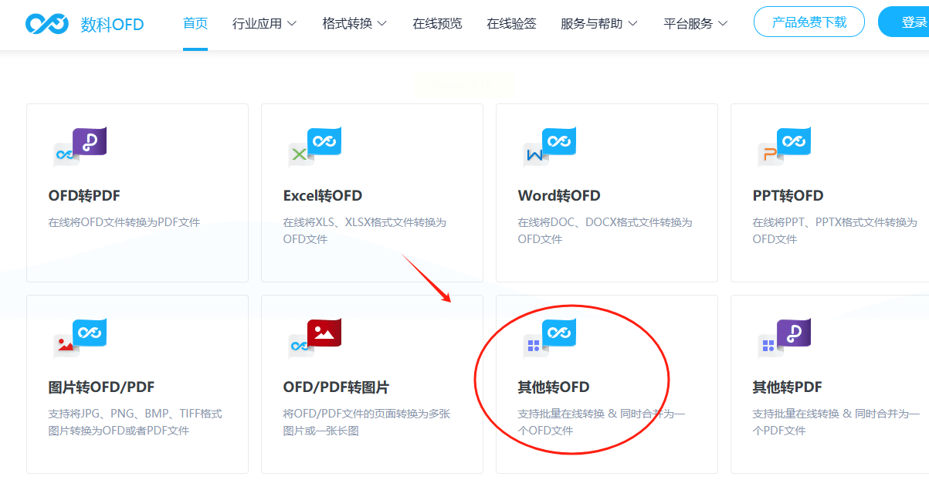The image size is (929, 480).
Task: Click the 数科OFD brand name text
Action: pos(112,25)
